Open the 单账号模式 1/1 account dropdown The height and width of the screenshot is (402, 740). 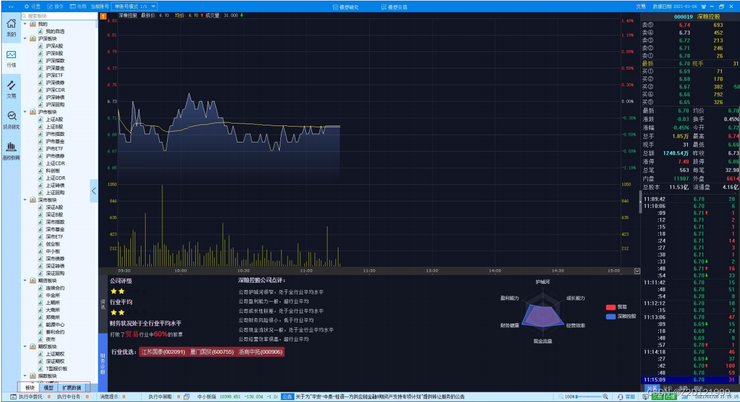click(x=134, y=6)
